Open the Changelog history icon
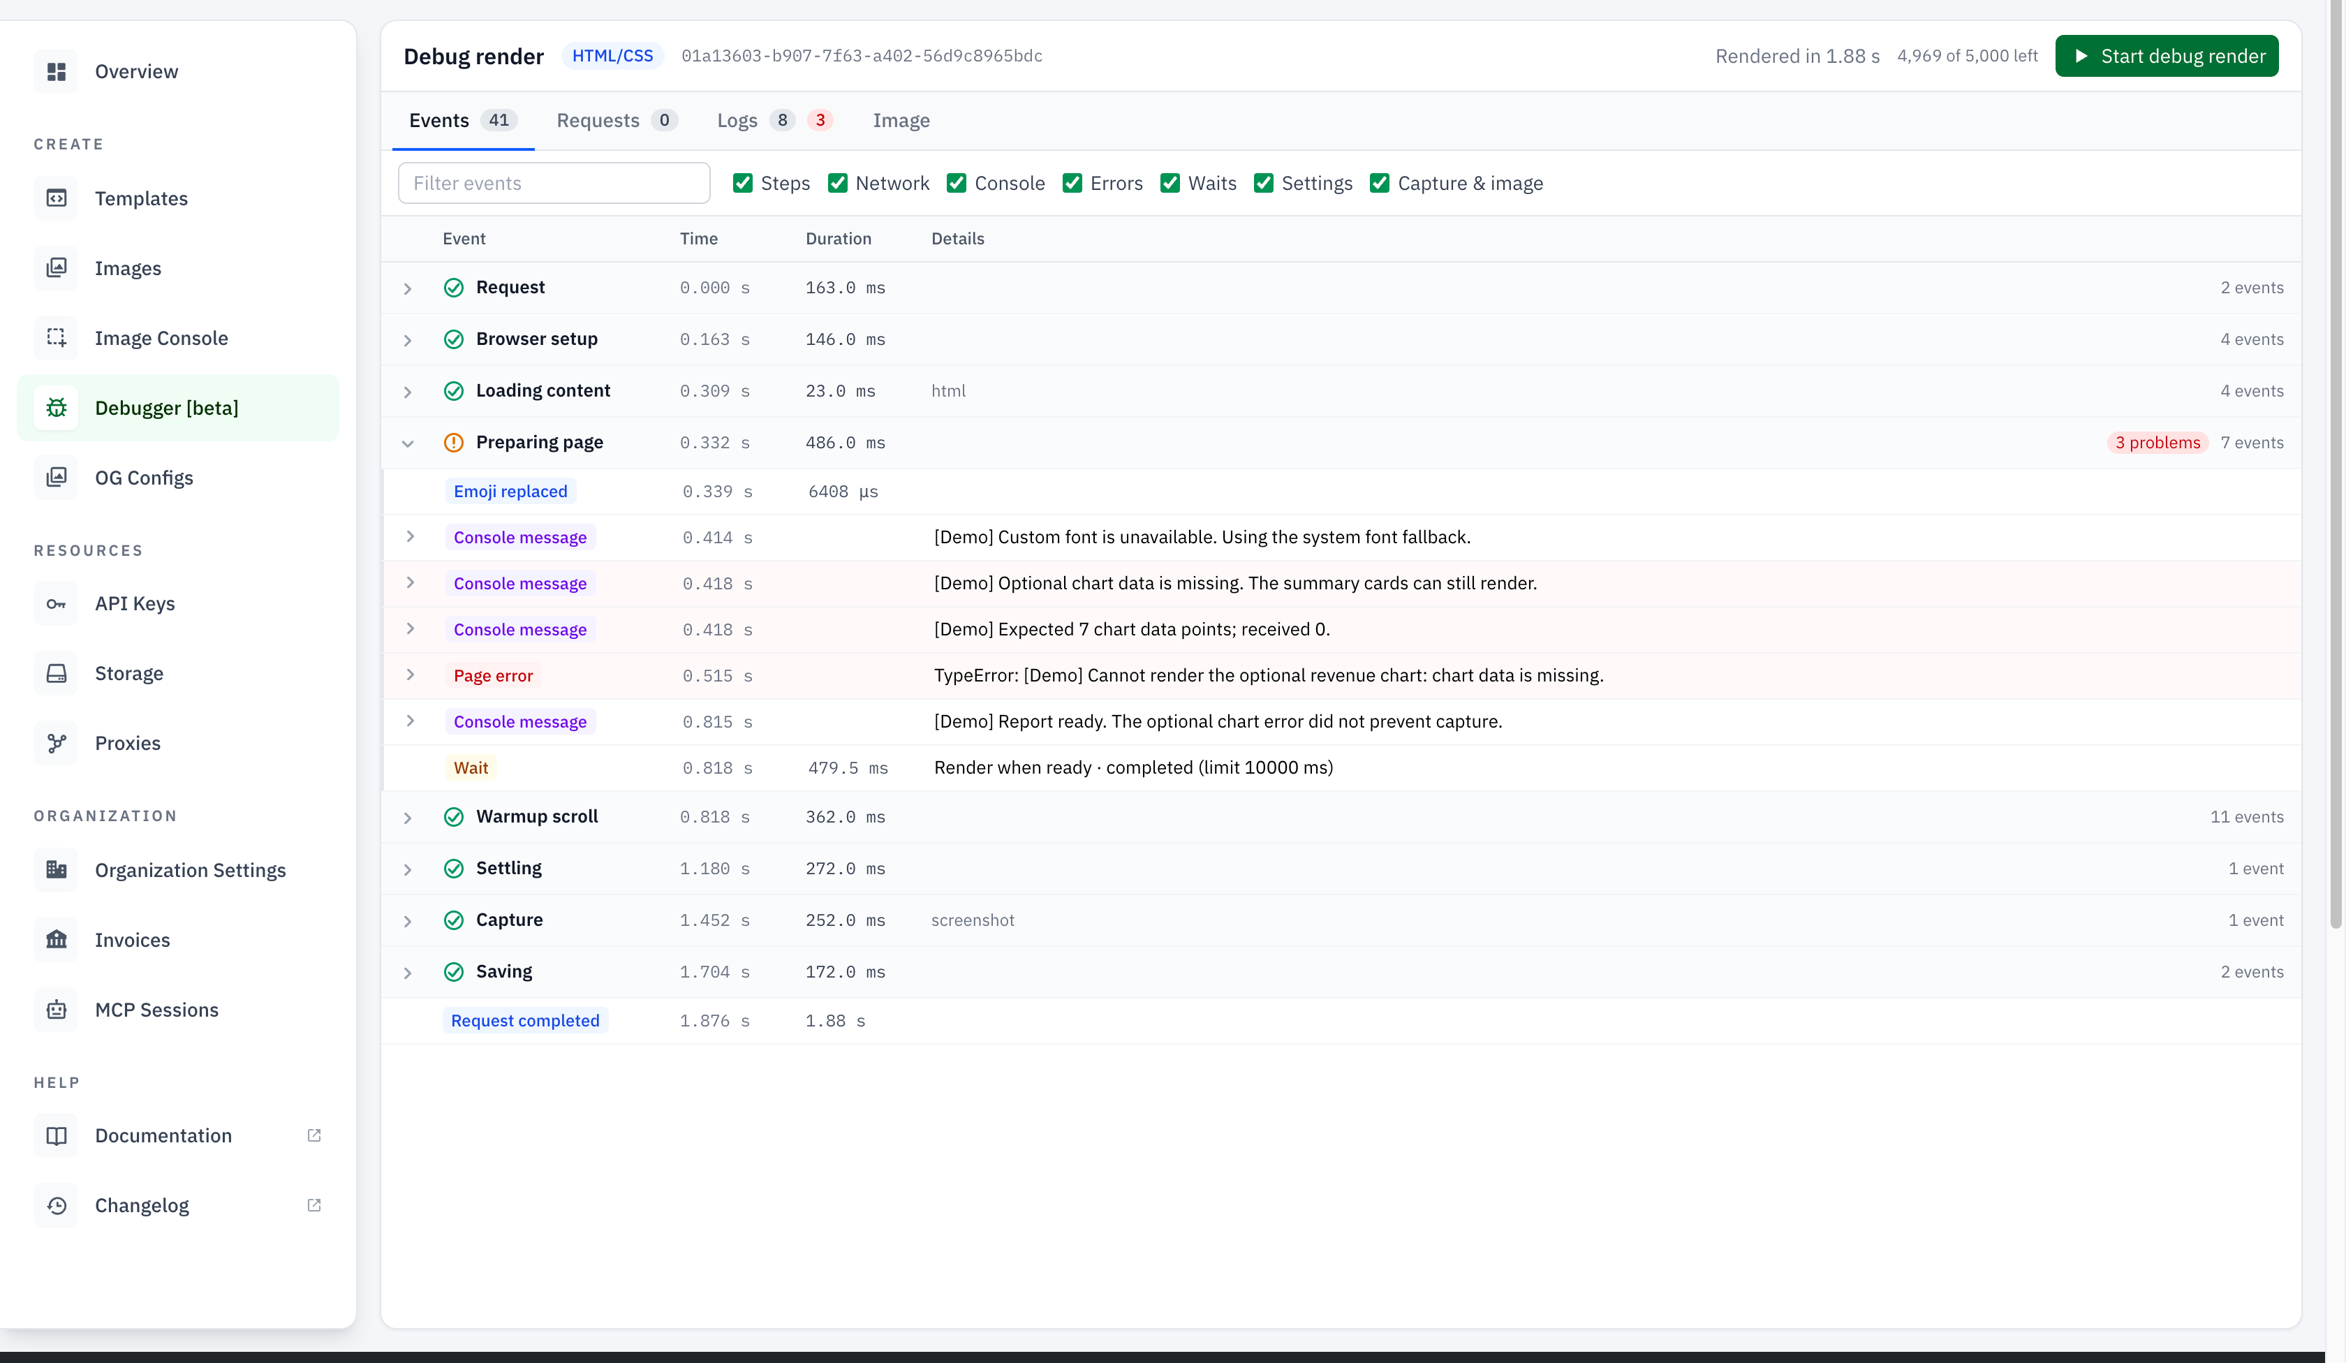The height and width of the screenshot is (1363, 2346). point(57,1206)
